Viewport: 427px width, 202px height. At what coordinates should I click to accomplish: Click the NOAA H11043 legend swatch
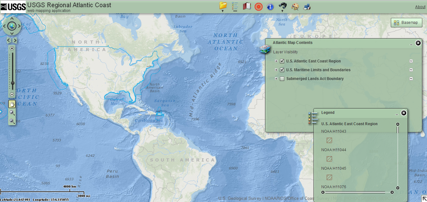coord(330,140)
